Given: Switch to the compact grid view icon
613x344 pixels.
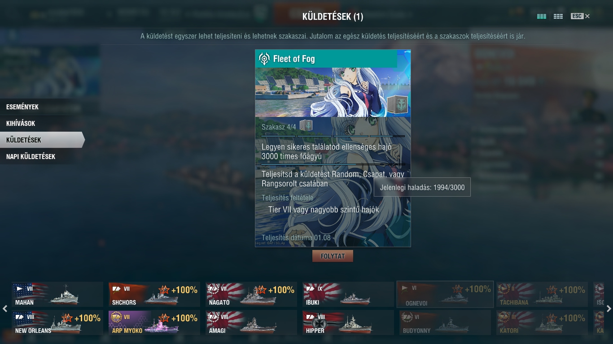Looking at the screenshot, I should 558,16.
